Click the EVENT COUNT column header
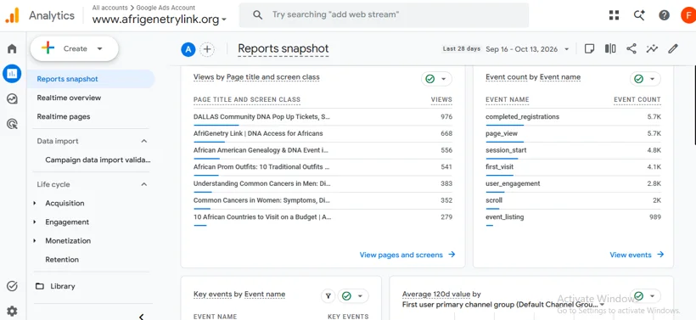 637,100
